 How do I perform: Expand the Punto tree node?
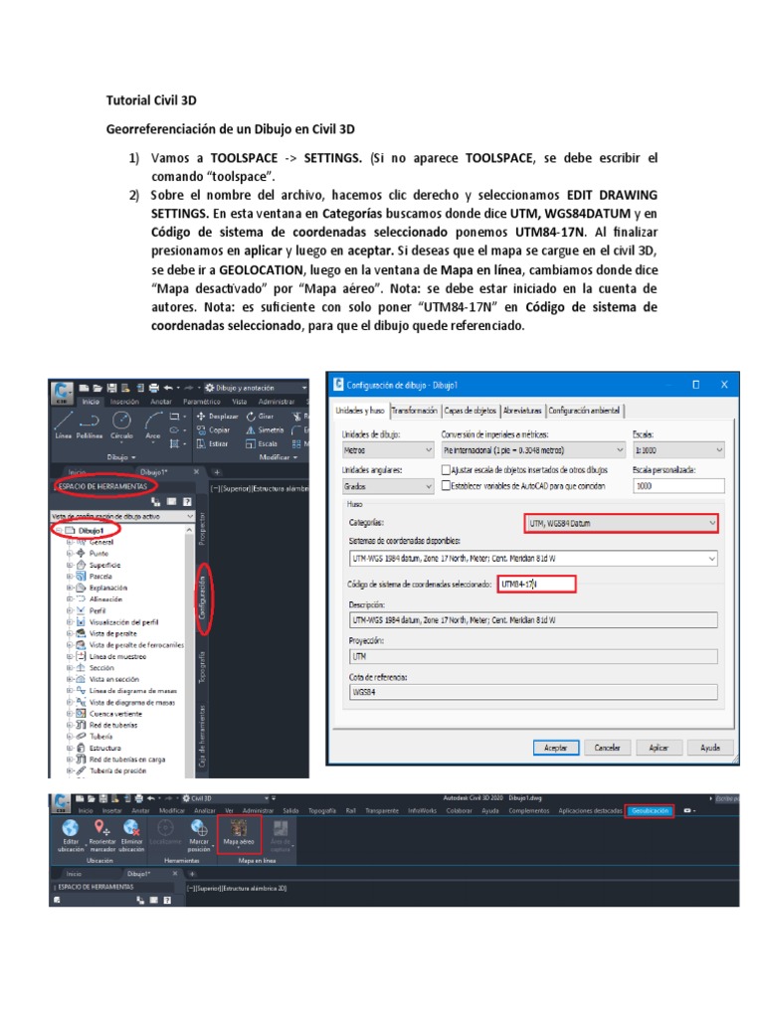pyautogui.click(x=70, y=553)
